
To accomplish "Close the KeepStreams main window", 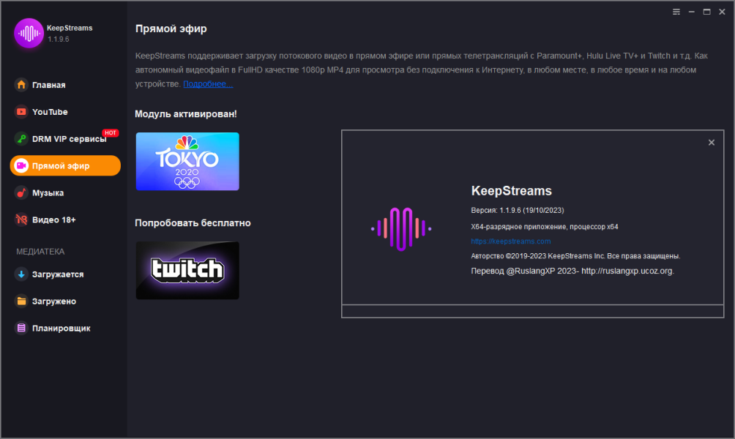I will [x=722, y=12].
